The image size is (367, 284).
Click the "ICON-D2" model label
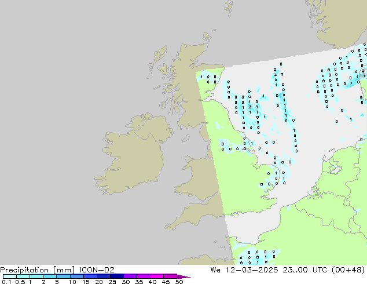click(97, 270)
